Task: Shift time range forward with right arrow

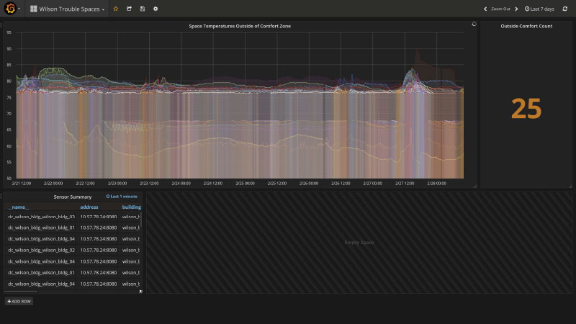Action: tap(516, 9)
